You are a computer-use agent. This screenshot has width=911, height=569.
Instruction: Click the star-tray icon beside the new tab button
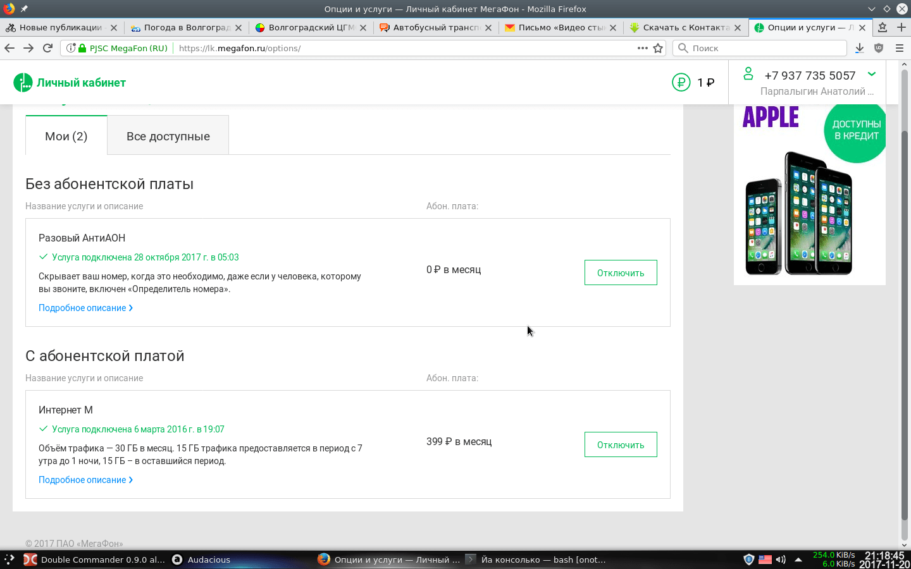[x=883, y=27]
